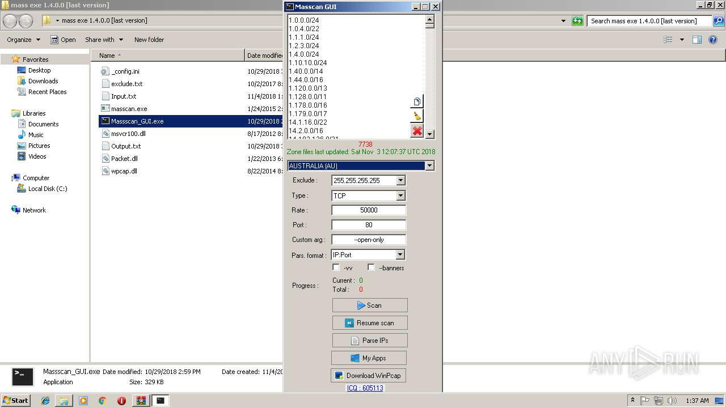726x408 pixels.
Task: Open Network in navigation pane
Action: pos(28,210)
